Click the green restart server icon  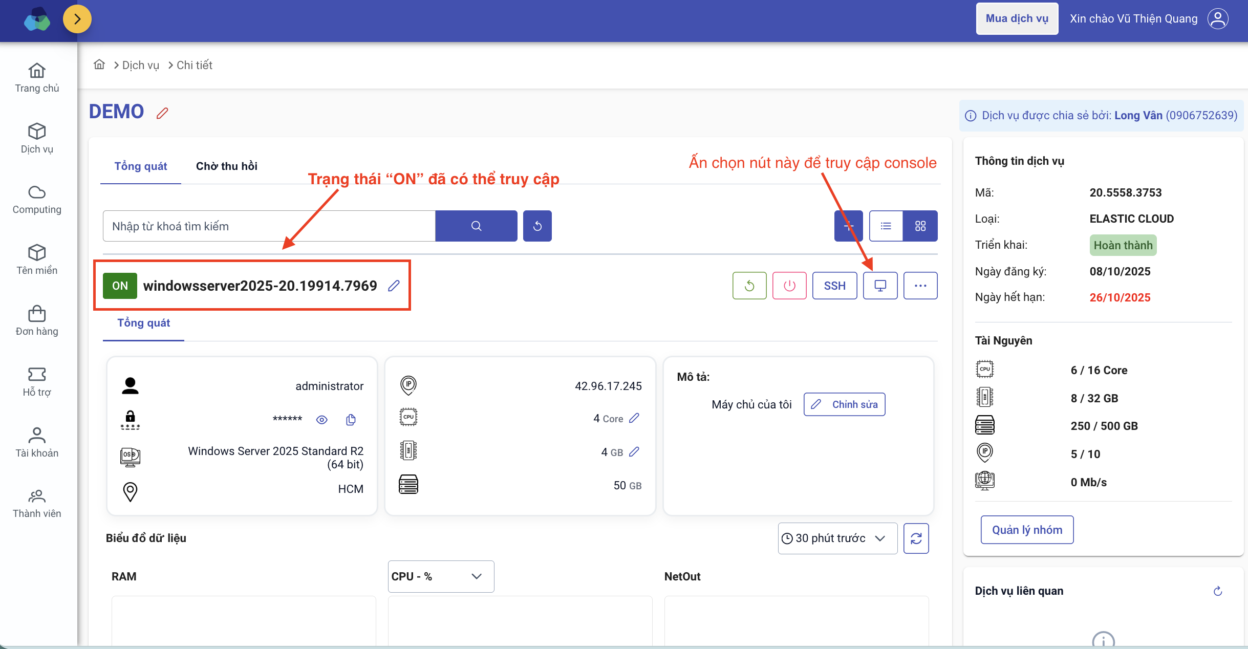pos(749,286)
